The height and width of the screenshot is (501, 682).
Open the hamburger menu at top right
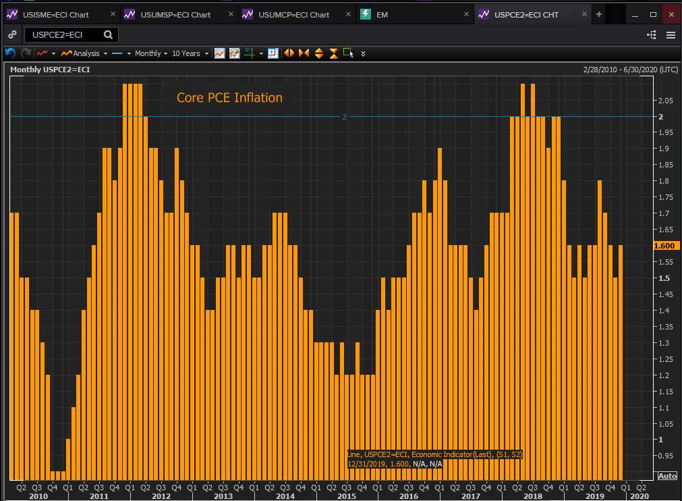pyautogui.click(x=671, y=35)
